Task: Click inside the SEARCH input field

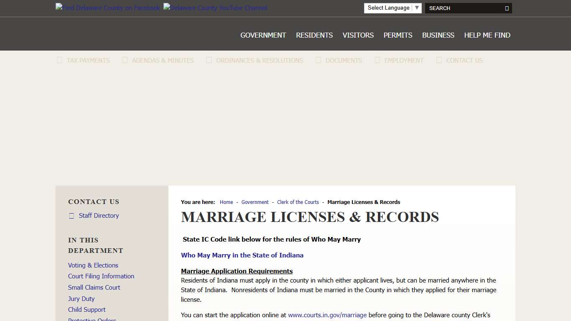Action: pos(460,8)
